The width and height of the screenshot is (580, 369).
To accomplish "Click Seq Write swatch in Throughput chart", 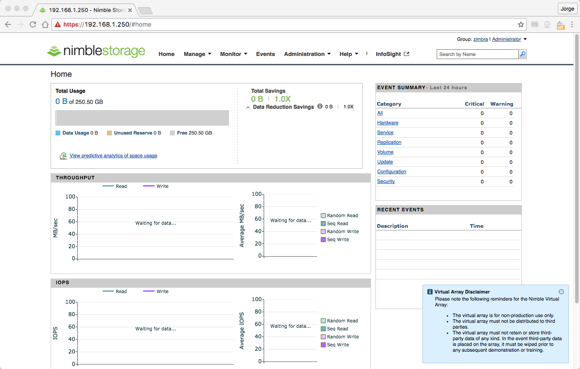I will pyautogui.click(x=323, y=240).
